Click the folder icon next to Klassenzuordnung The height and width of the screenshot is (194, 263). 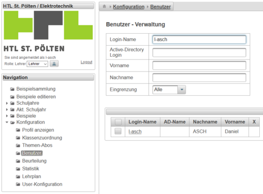pyautogui.click(x=18, y=138)
